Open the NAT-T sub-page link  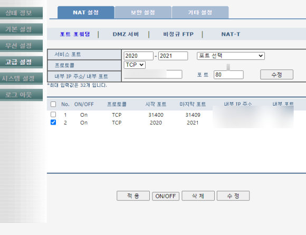pos(231,34)
